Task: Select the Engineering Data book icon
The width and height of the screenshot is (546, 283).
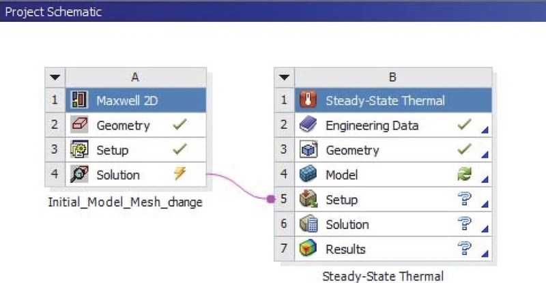Action: coord(308,125)
